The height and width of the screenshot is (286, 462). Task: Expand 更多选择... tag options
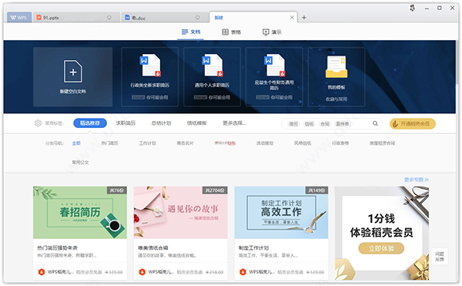(234, 123)
